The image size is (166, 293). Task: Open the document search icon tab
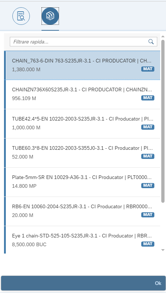pos(21,16)
